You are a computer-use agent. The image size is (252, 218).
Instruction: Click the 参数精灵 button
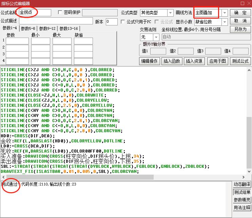pos(242,200)
